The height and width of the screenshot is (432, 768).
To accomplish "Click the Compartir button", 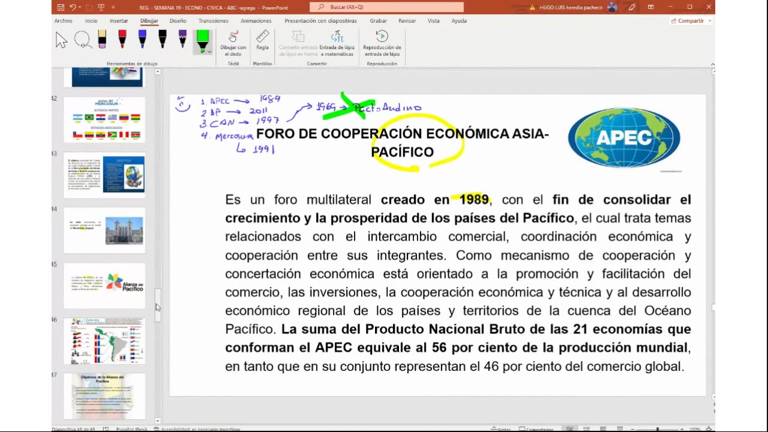I will (x=688, y=20).
